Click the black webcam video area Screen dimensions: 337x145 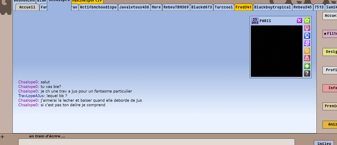276,51
